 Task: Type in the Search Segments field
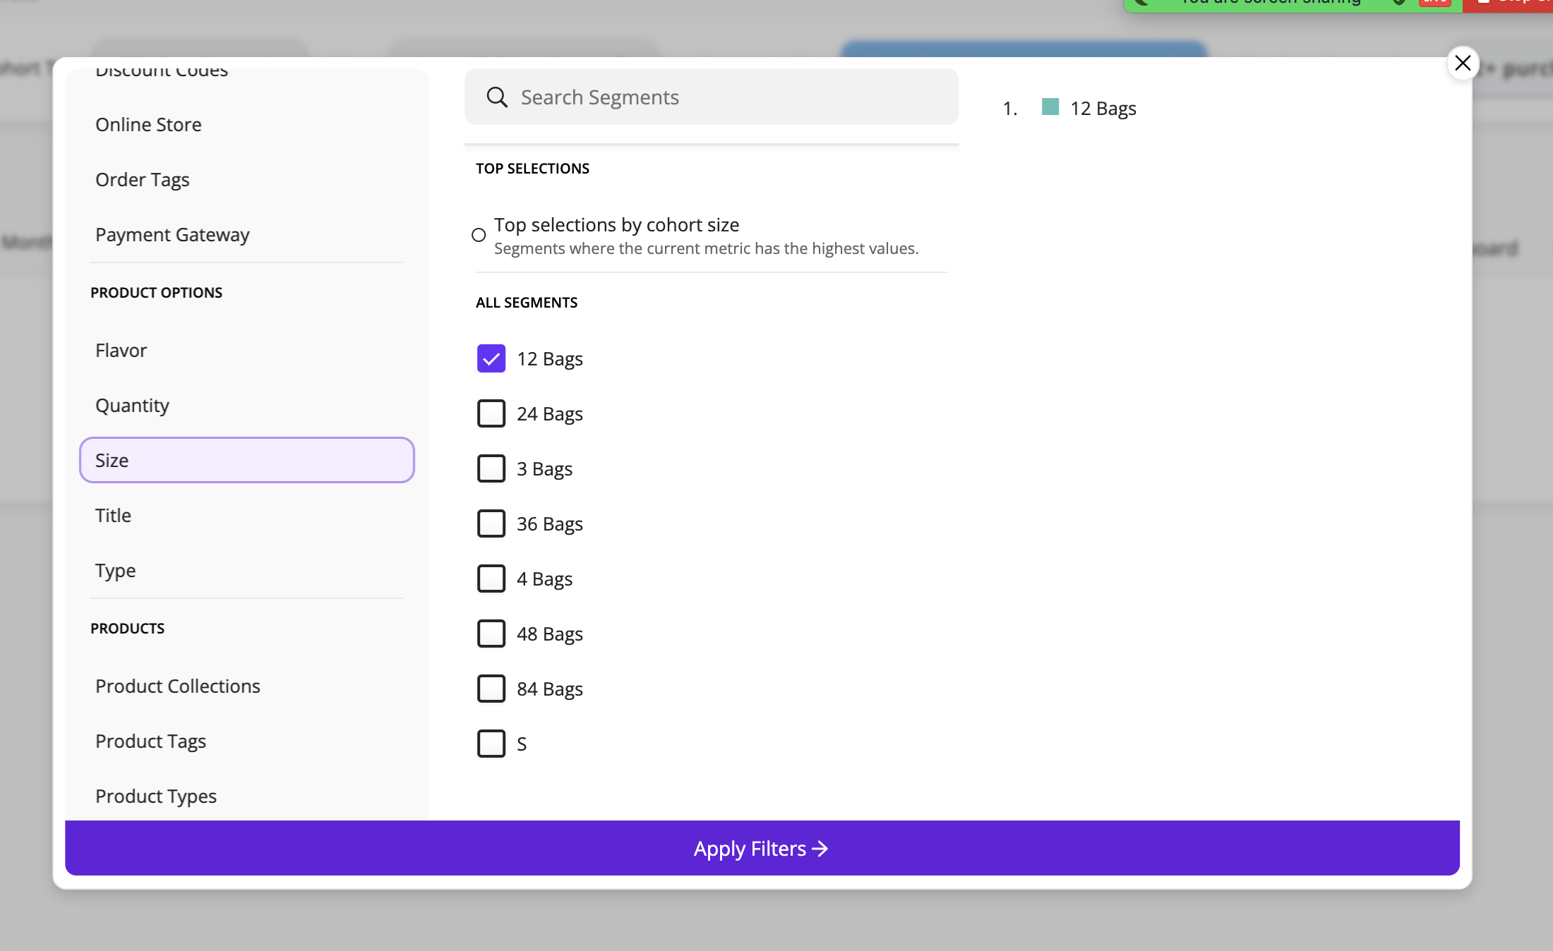click(x=727, y=97)
